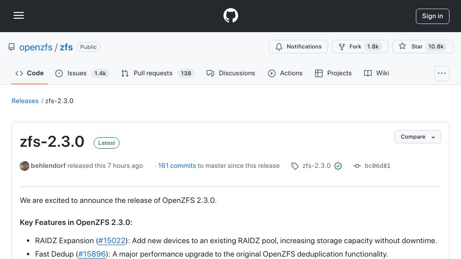This screenshot has height=259, width=461.
Task: Open the three-dot more tabs menu
Action: (442, 73)
